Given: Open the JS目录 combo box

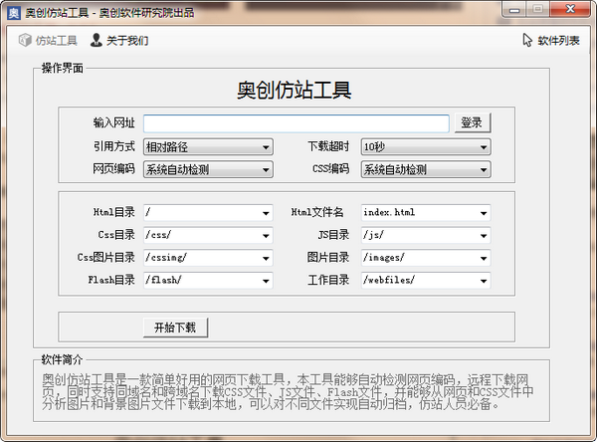Looking at the screenshot, I should tap(425, 236).
